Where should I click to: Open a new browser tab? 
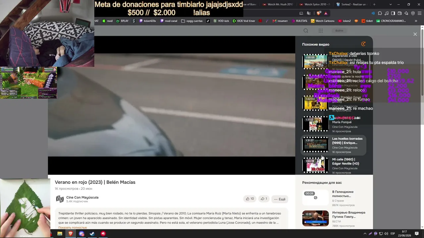click(x=374, y=4)
